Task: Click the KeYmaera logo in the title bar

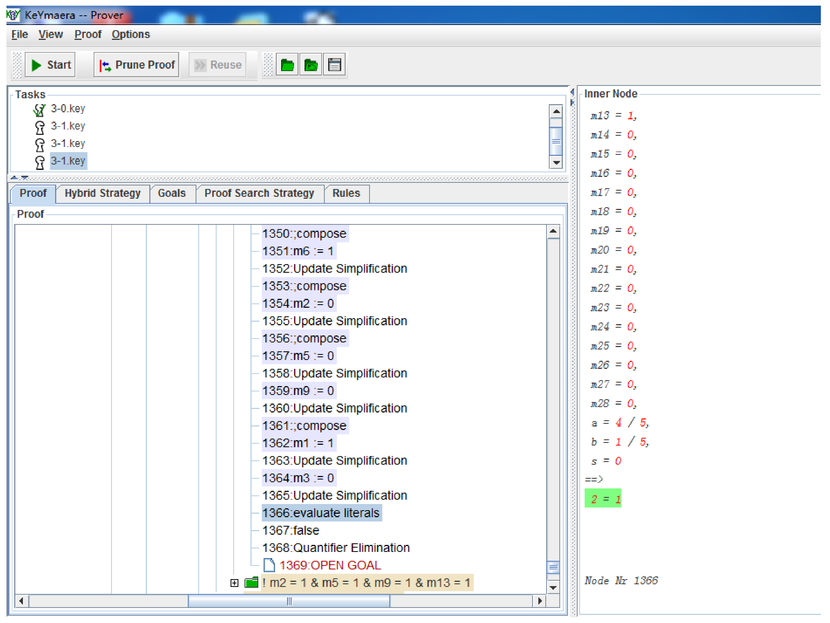Action: (x=13, y=15)
